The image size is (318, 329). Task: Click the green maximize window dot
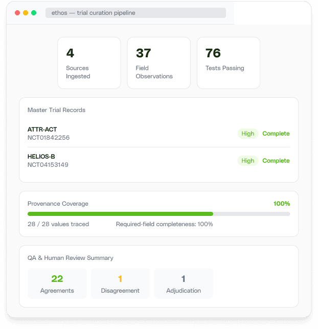34,13
